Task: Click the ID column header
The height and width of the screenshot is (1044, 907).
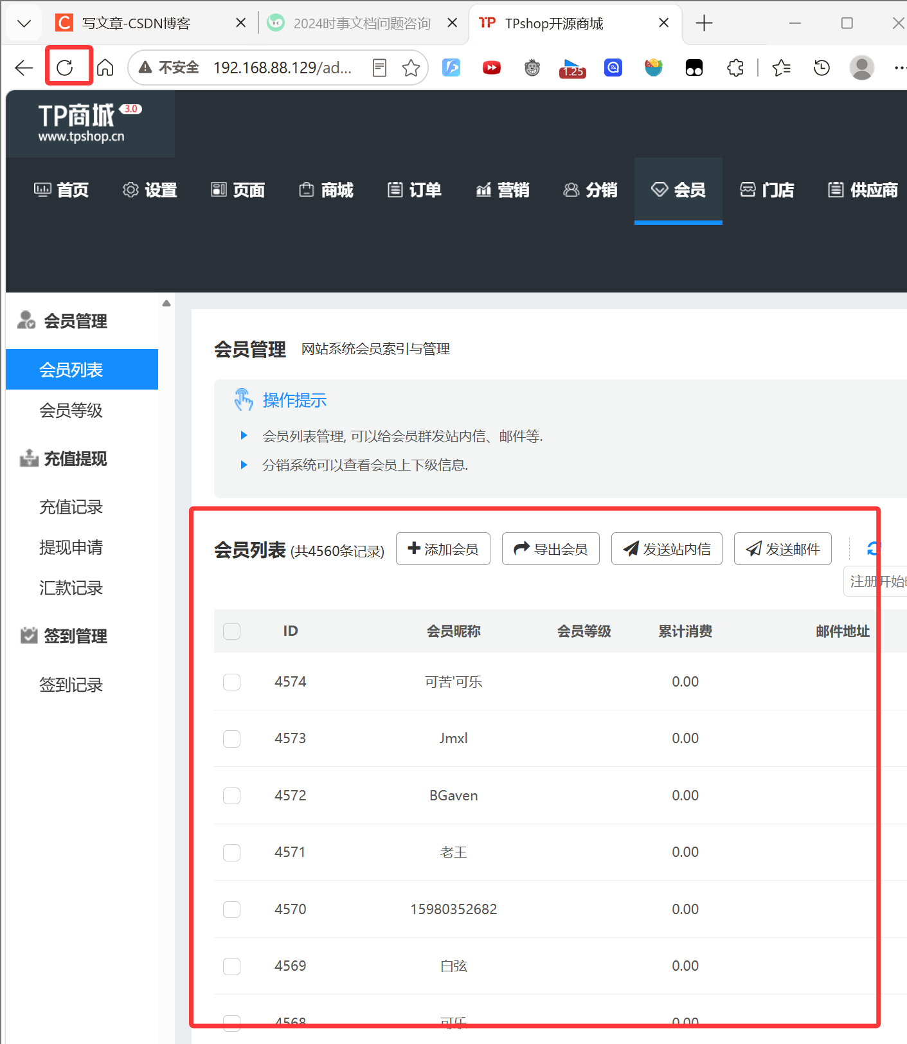Action: coord(291,631)
